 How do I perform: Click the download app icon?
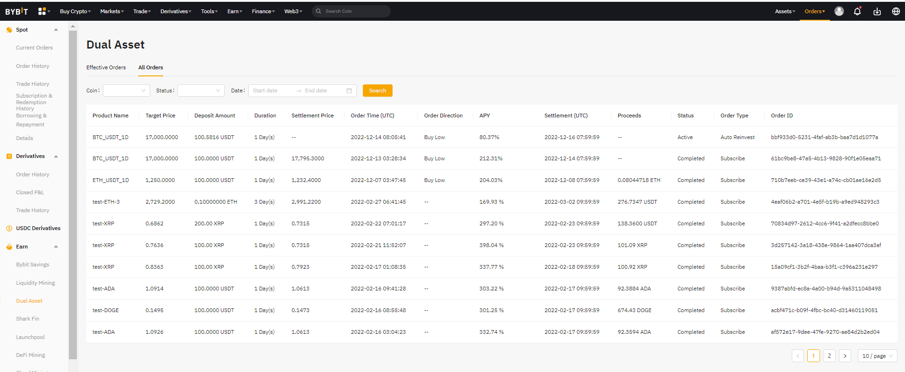pos(877,11)
